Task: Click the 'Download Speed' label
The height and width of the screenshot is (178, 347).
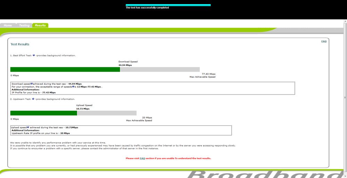Action: click(x=128, y=62)
